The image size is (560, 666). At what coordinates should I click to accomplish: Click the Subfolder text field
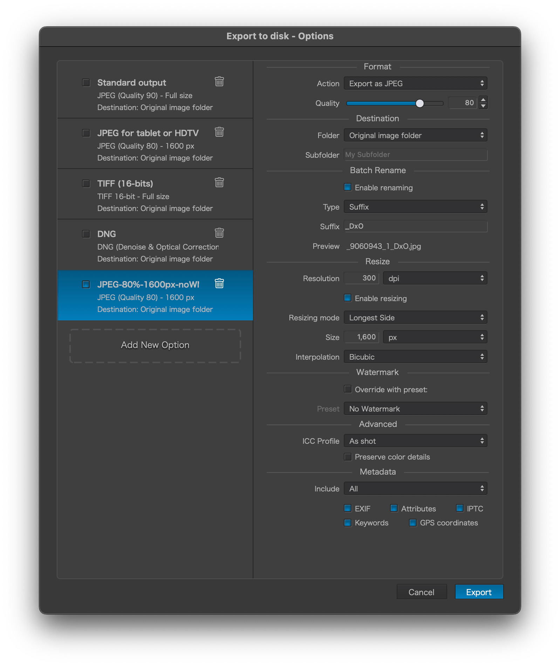point(416,155)
